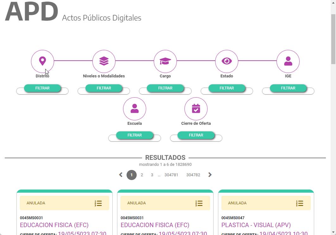Open list icon on first EDUCACION FISICA card
This screenshot has width=336, height=235.
(x=98, y=203)
